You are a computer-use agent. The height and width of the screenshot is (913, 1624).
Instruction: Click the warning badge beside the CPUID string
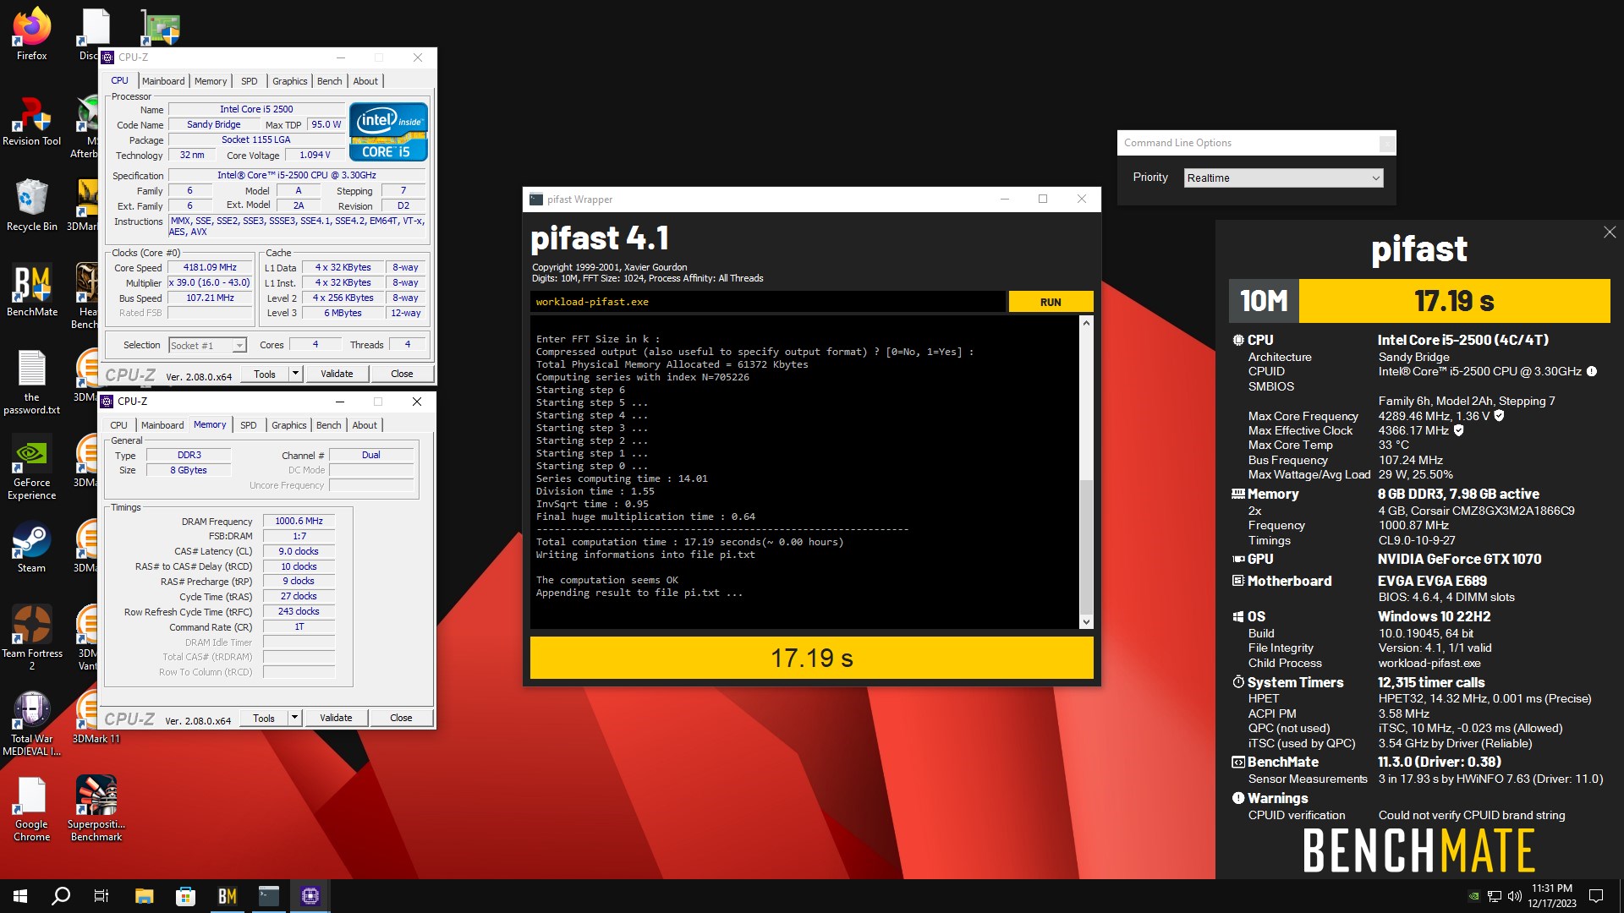1592,371
